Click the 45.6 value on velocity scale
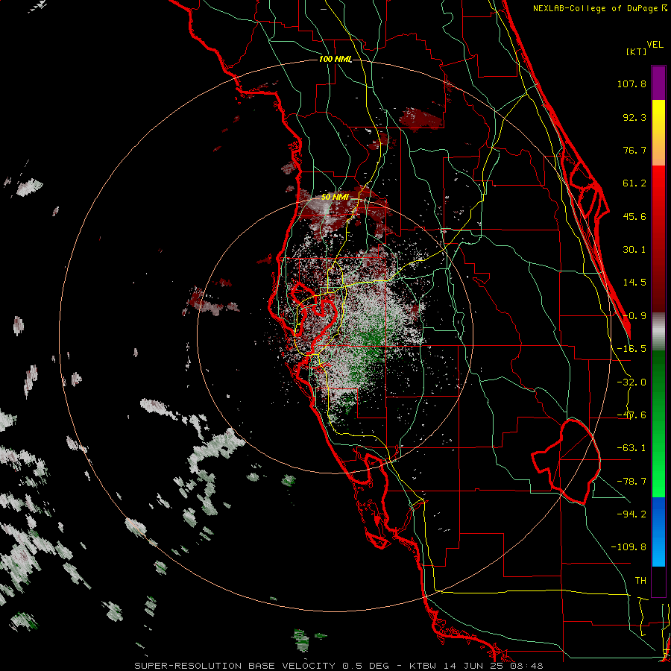Image resolution: width=671 pixels, height=671 pixels. point(634,216)
